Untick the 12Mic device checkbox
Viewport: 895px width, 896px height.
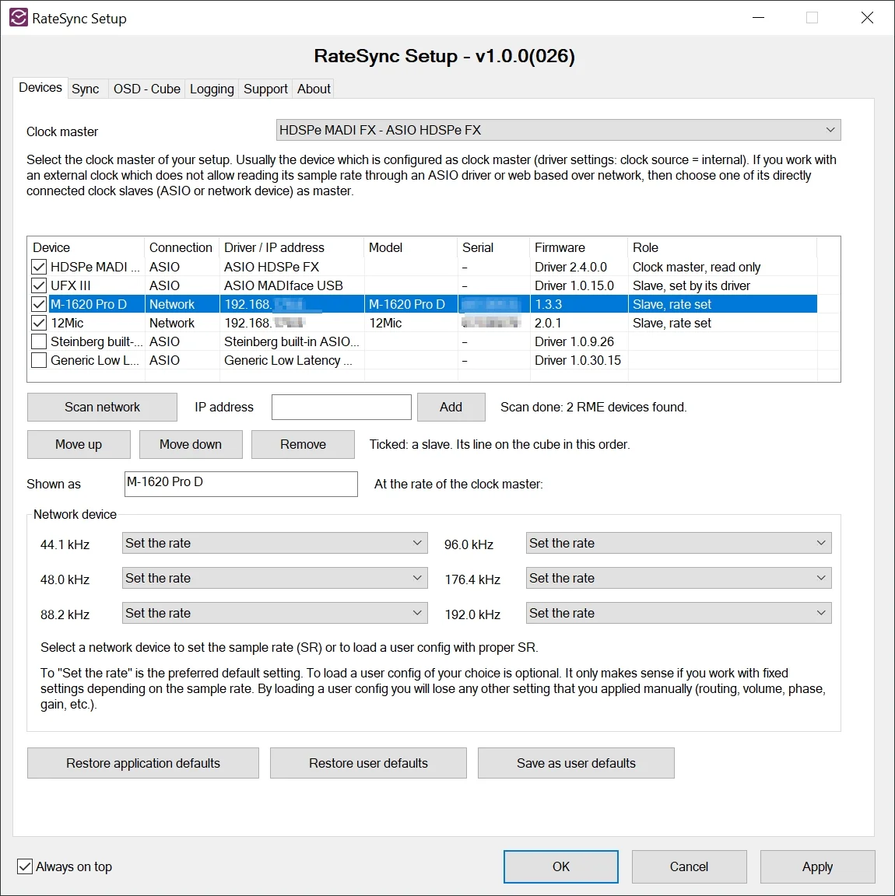(x=39, y=323)
